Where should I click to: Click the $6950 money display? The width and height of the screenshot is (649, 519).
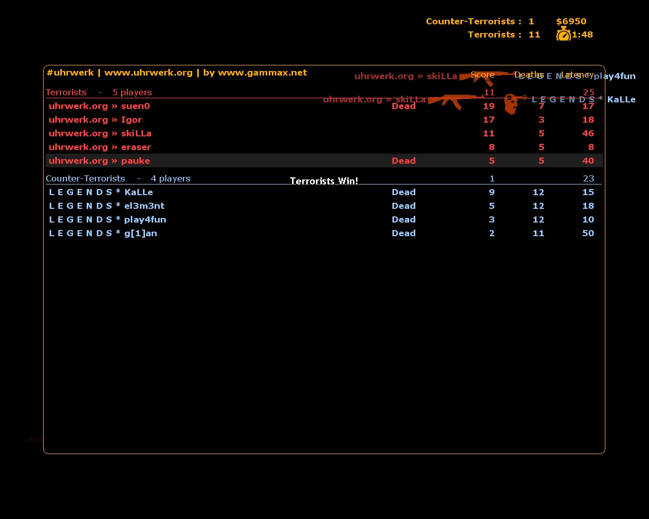click(x=571, y=21)
